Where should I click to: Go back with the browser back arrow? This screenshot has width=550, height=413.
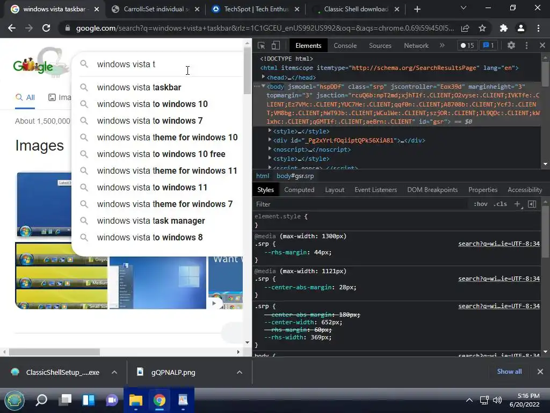[12, 28]
